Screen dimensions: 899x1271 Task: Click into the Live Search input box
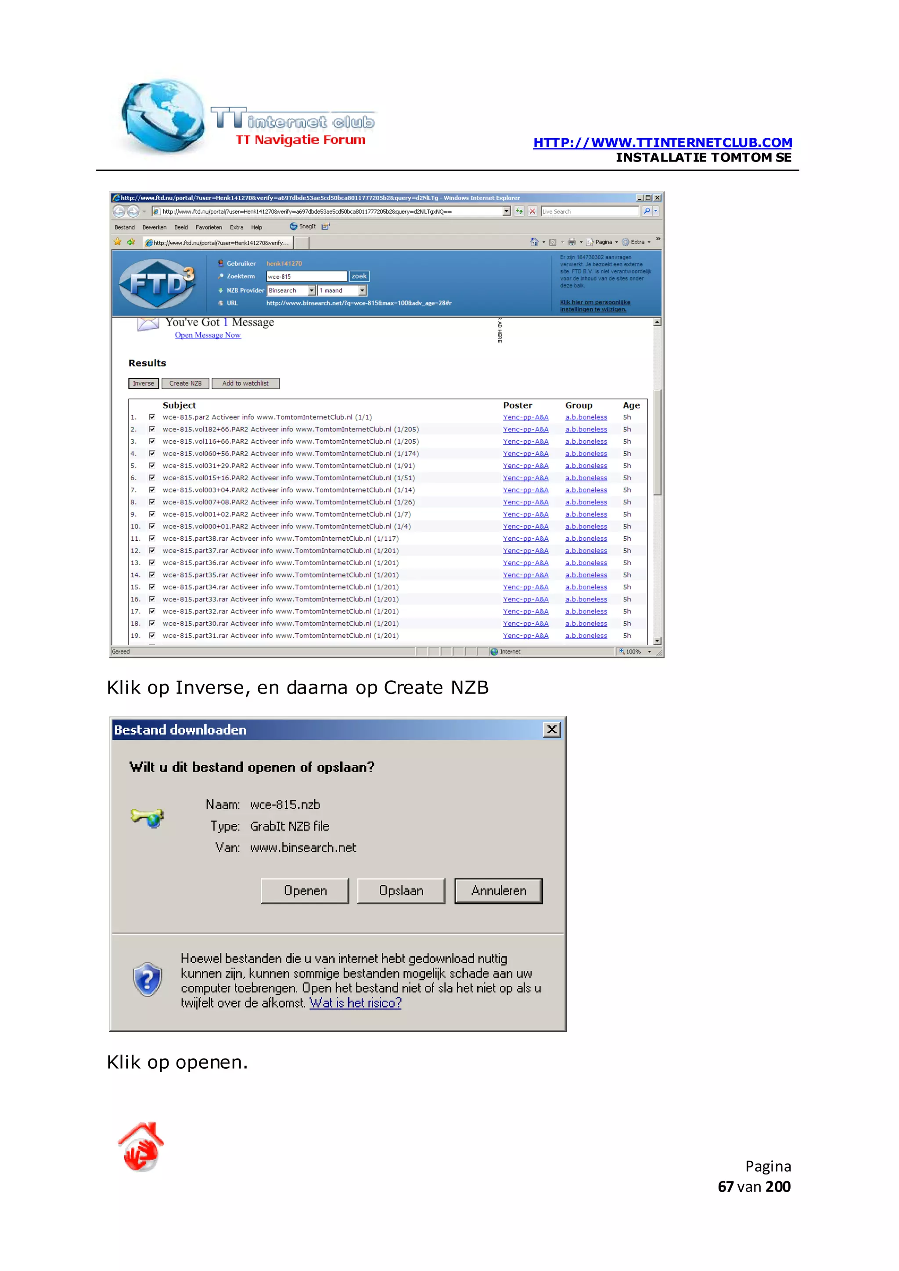click(590, 211)
